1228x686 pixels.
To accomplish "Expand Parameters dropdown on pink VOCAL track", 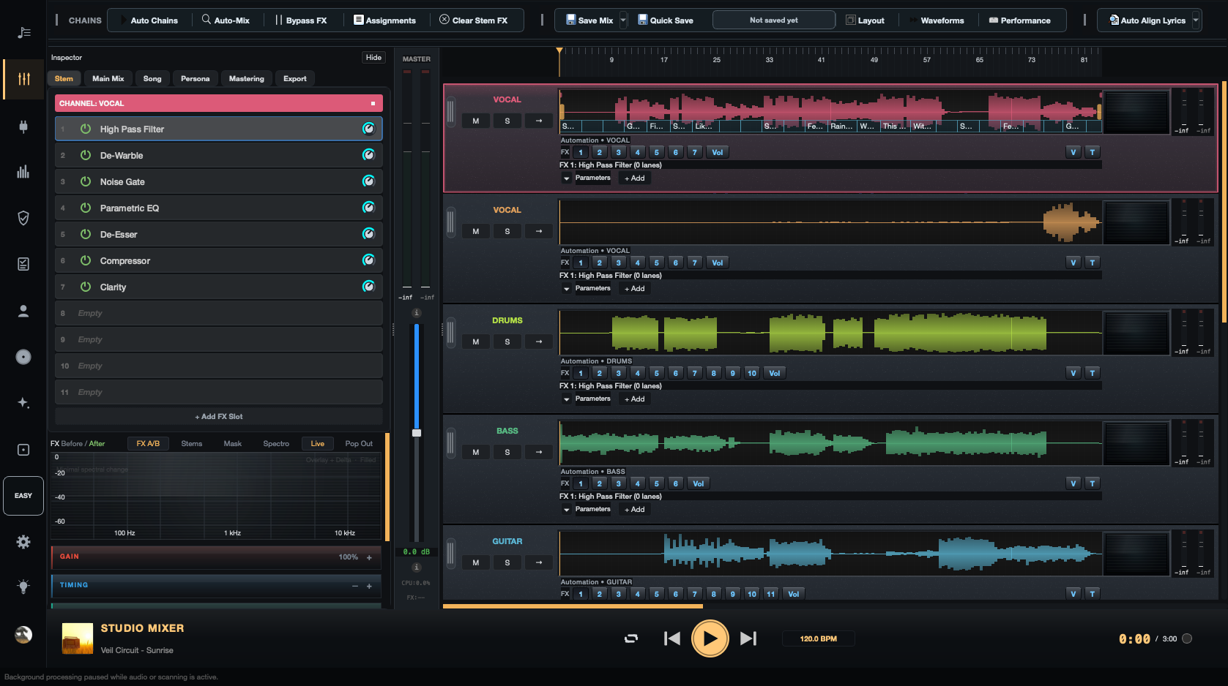I will pyautogui.click(x=567, y=178).
